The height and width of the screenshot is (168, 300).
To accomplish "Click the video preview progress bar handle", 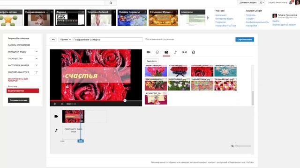I will point(125,100).
